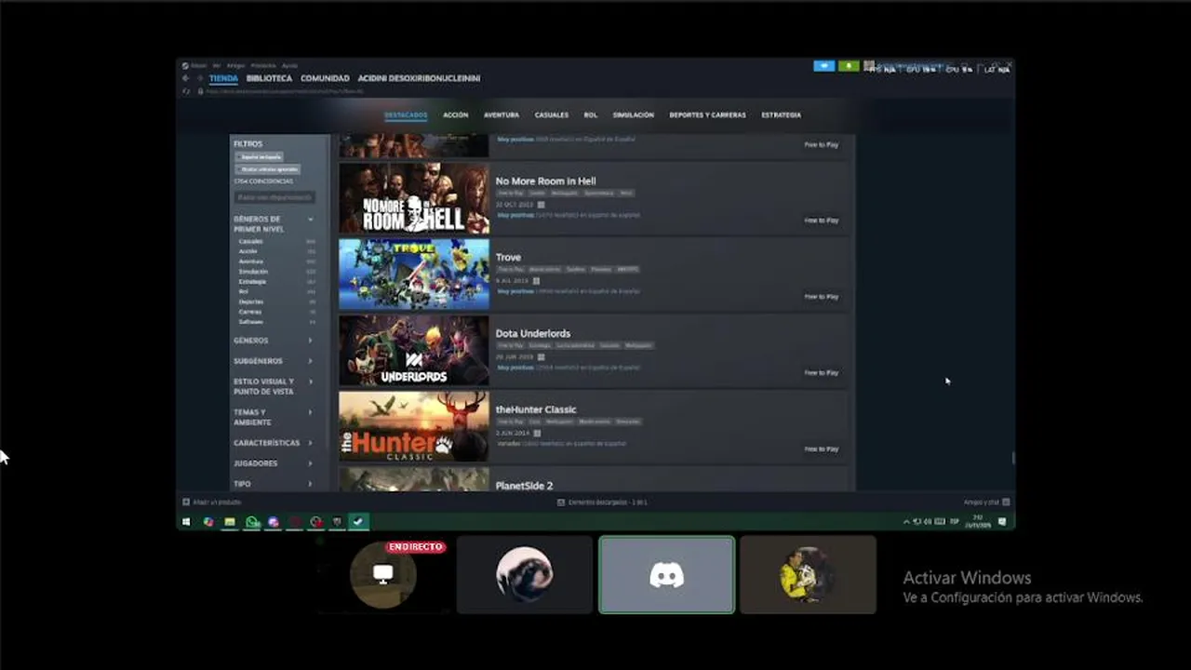This screenshot has height=670, width=1191.
Task: Check the Software filter
Action: tap(250, 322)
